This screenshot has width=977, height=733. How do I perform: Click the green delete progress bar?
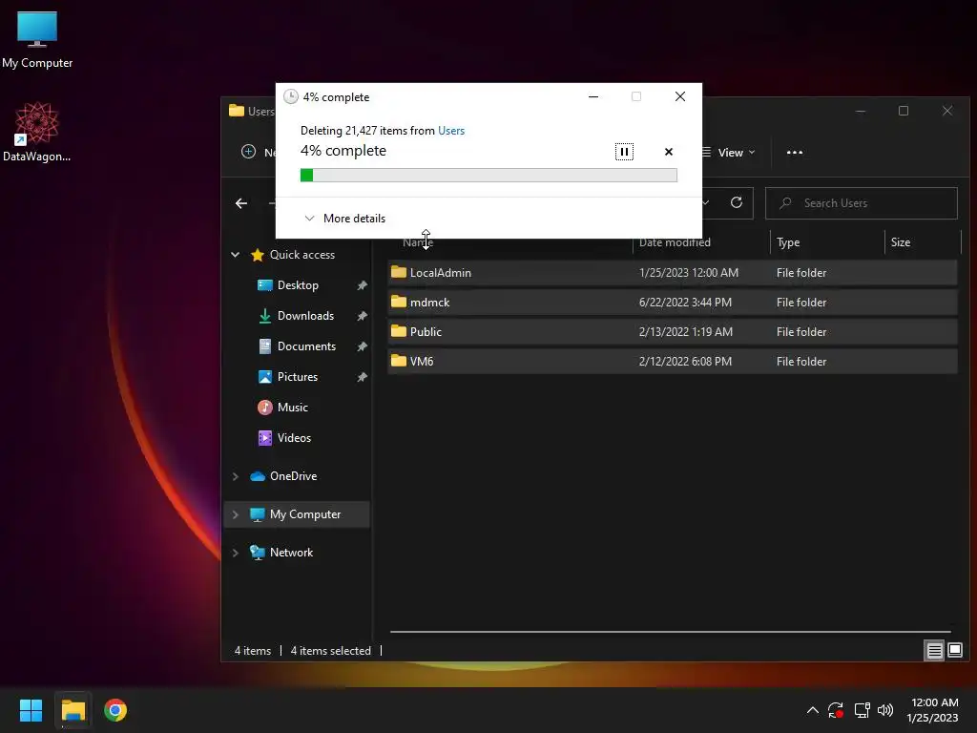(x=488, y=176)
